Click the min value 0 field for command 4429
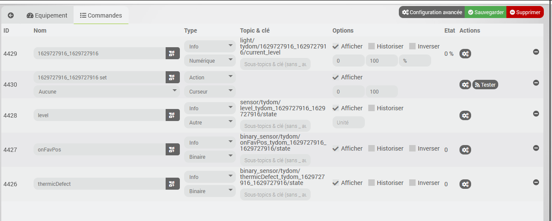 click(348, 61)
